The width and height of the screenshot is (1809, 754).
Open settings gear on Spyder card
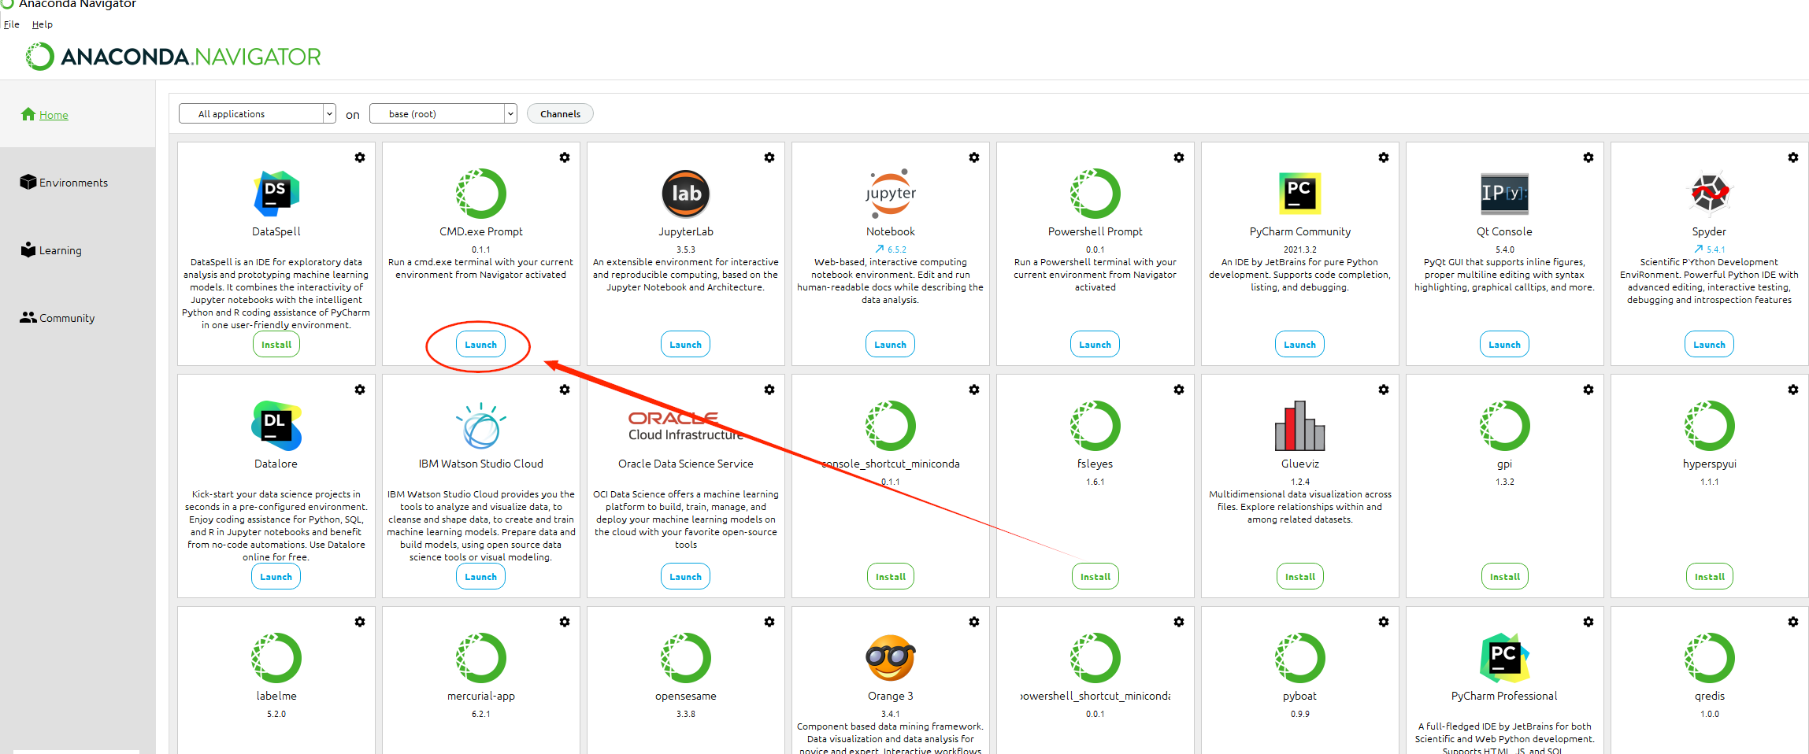1793,157
